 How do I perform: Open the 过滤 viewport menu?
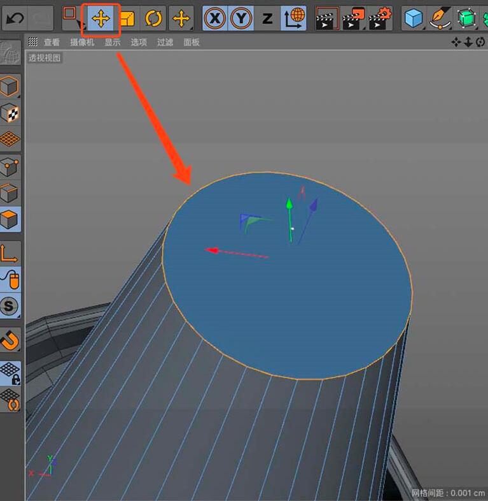(165, 42)
